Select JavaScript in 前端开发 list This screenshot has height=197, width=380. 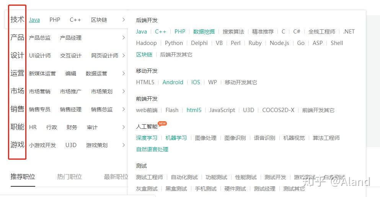[222, 110]
